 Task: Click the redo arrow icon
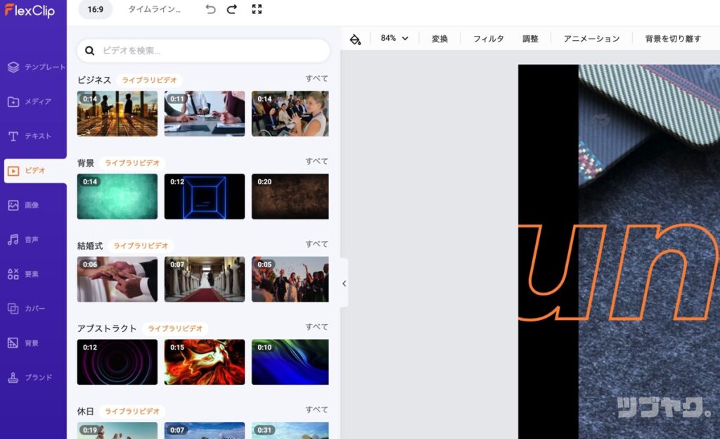point(232,9)
